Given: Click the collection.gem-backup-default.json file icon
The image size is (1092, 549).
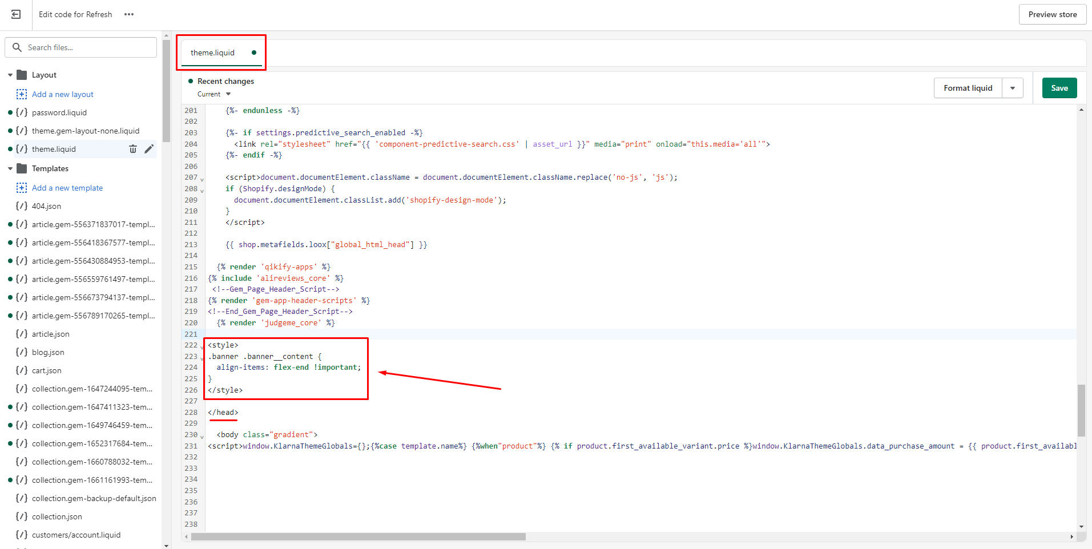Looking at the screenshot, I should (x=22, y=498).
